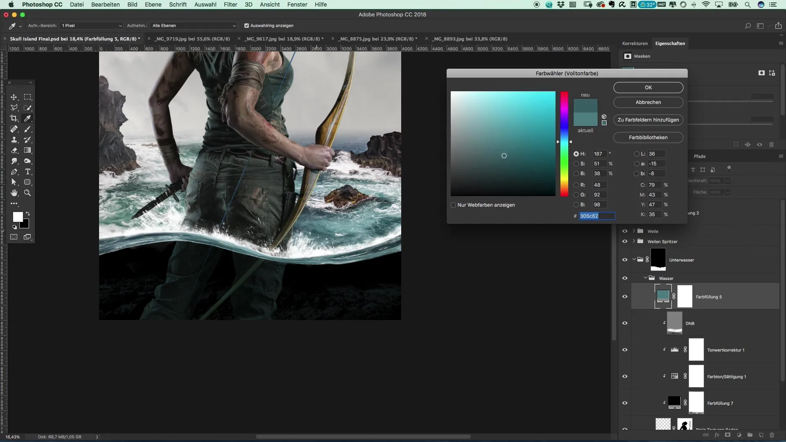This screenshot has width=786, height=442.
Task: Select the G green radio button
Action: pos(576,195)
